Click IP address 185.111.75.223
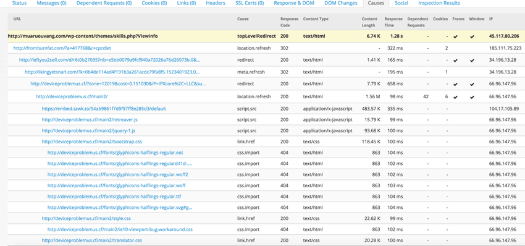This screenshot has width=525, height=246. 505,48
